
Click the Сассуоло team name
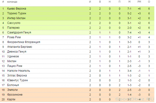pos(14,23)
